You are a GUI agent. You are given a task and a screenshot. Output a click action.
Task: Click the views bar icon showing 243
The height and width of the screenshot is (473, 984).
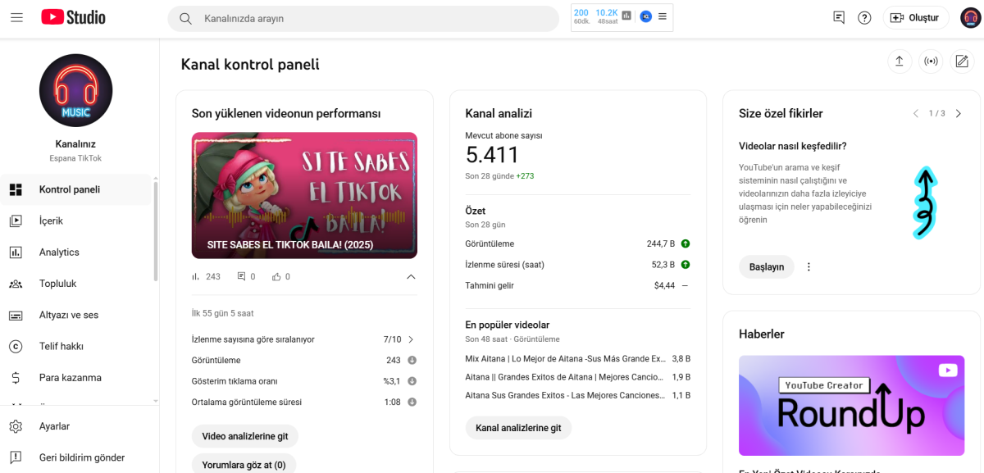tap(195, 276)
